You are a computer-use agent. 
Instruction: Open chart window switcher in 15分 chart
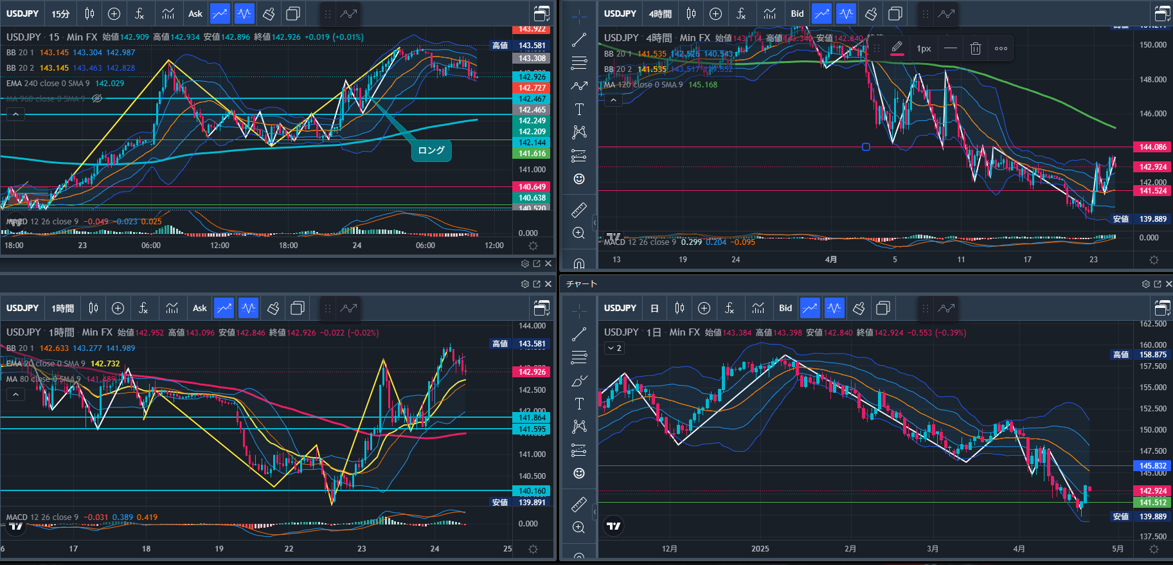click(x=542, y=13)
